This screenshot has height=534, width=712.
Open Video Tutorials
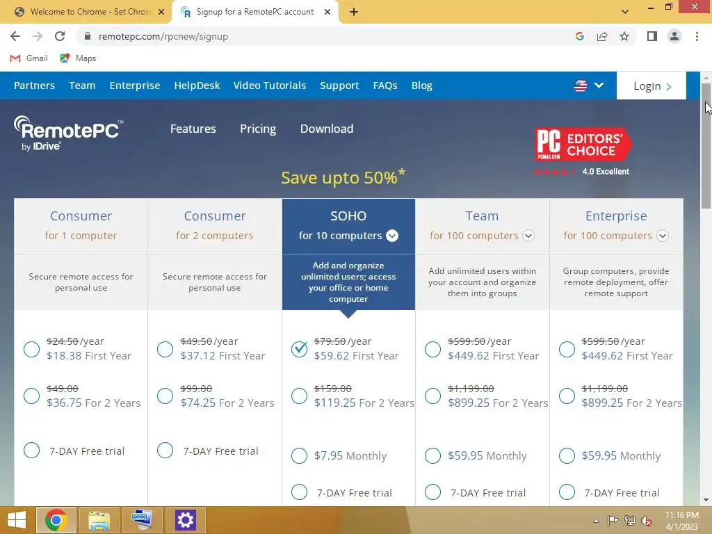[x=270, y=86]
